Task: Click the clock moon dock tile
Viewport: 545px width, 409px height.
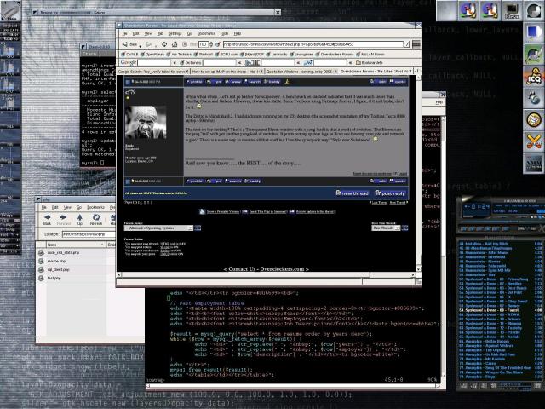Action: (534, 11)
